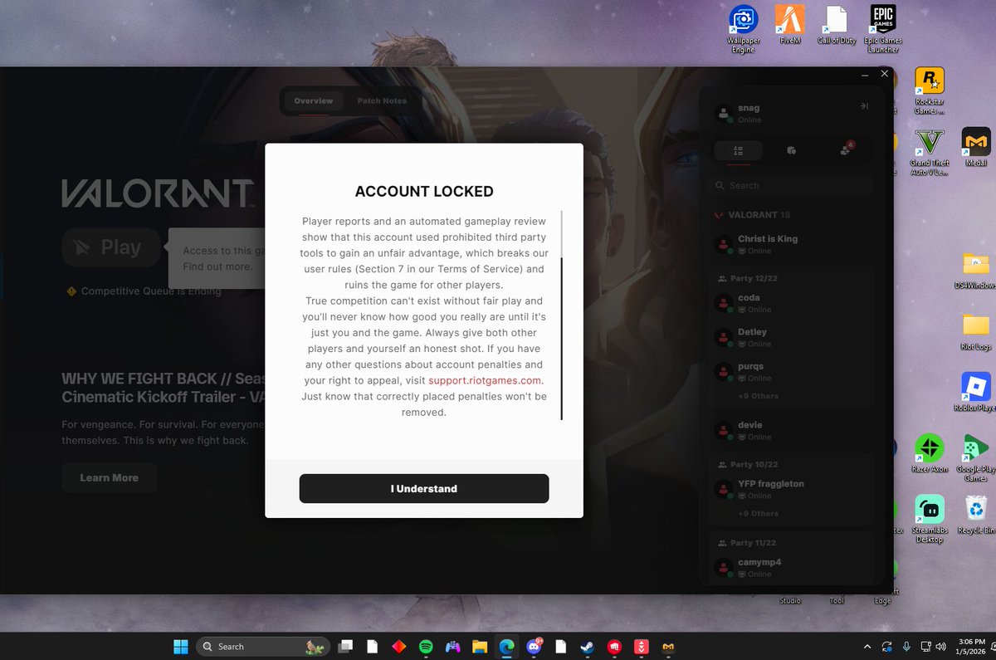996x660 pixels.
Task: Click the Competitive Queue is Ending notice
Action: point(144,291)
